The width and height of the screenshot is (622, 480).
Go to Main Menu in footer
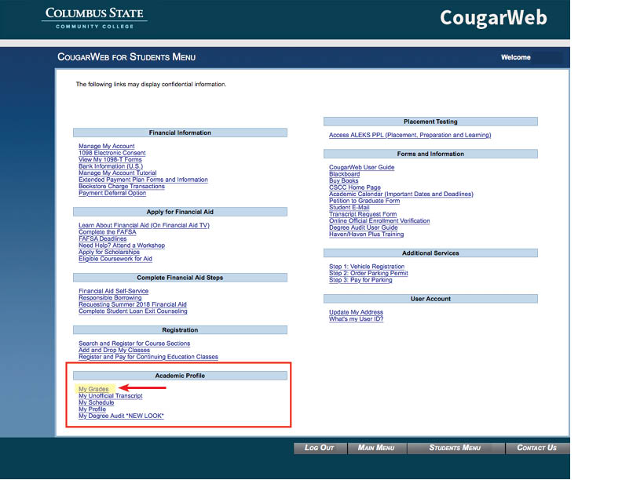click(375, 448)
